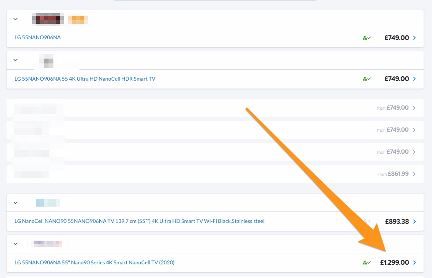Click the arrow on the third 'from £749.00' row
The image size is (432, 278).
tap(414, 152)
